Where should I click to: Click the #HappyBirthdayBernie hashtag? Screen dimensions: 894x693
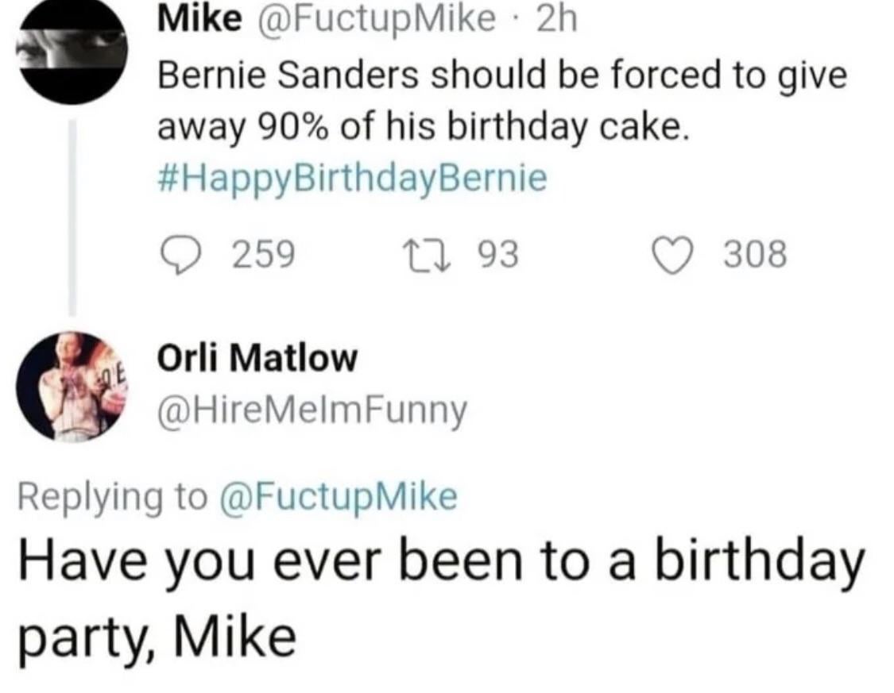(x=354, y=178)
